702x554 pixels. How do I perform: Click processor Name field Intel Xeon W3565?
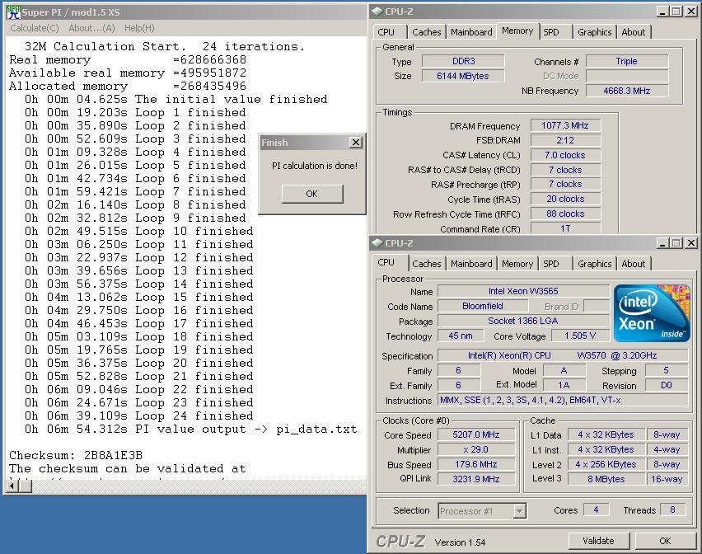[x=523, y=291]
